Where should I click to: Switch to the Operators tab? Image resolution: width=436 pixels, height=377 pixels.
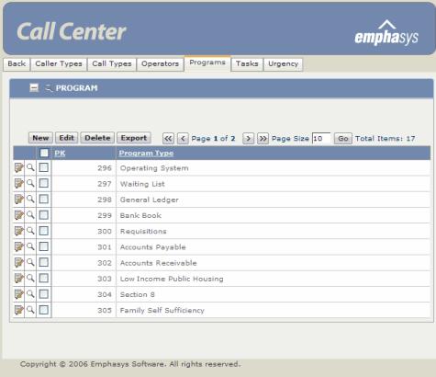tap(160, 64)
